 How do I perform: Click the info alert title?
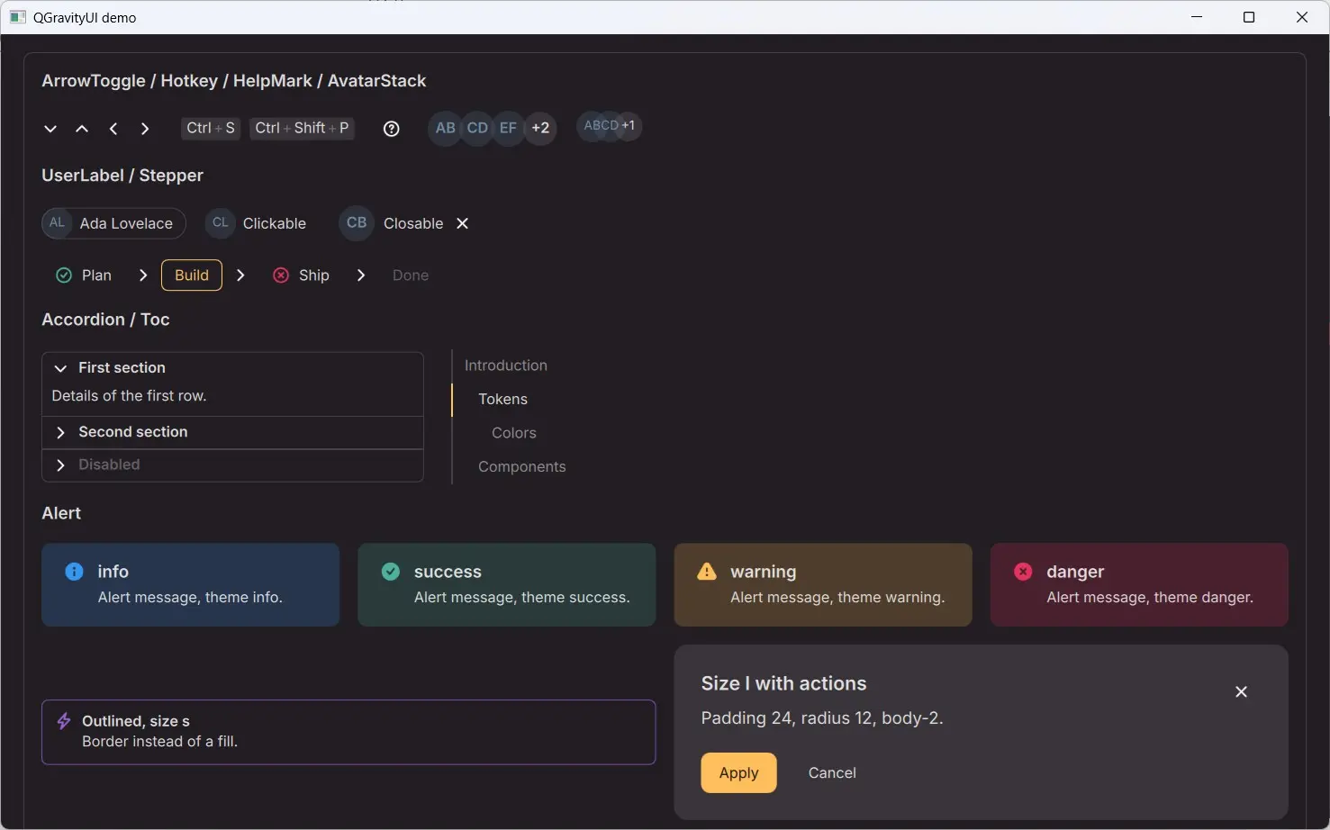[113, 572]
